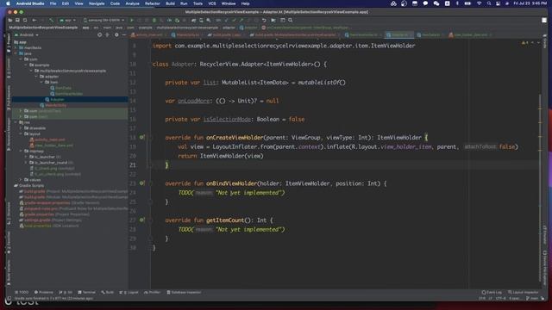Open the Logcat tool window
The image size is (552, 310).
pyautogui.click(x=129, y=292)
